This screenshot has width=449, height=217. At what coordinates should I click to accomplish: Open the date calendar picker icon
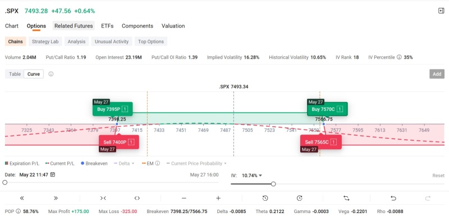pos(53,174)
